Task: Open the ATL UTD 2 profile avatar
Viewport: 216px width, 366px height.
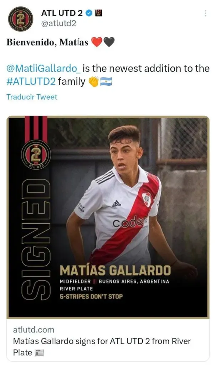Action: (x=20, y=19)
